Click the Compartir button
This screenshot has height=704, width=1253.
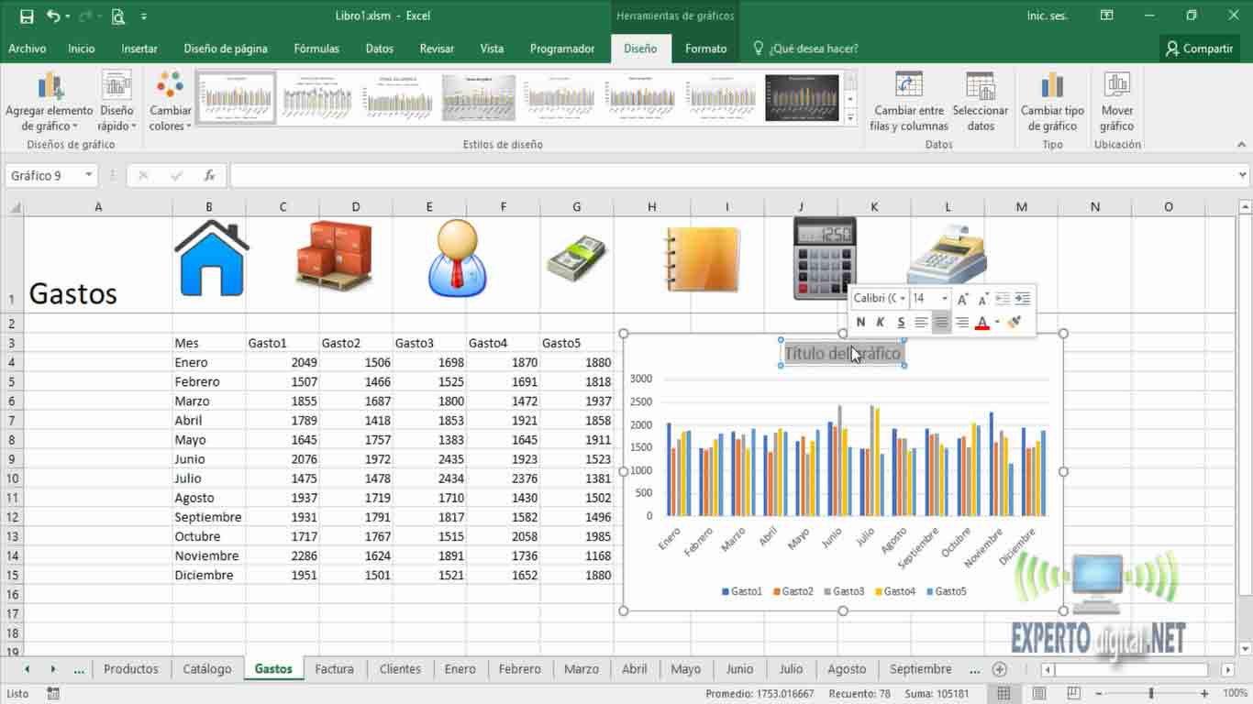point(1199,49)
